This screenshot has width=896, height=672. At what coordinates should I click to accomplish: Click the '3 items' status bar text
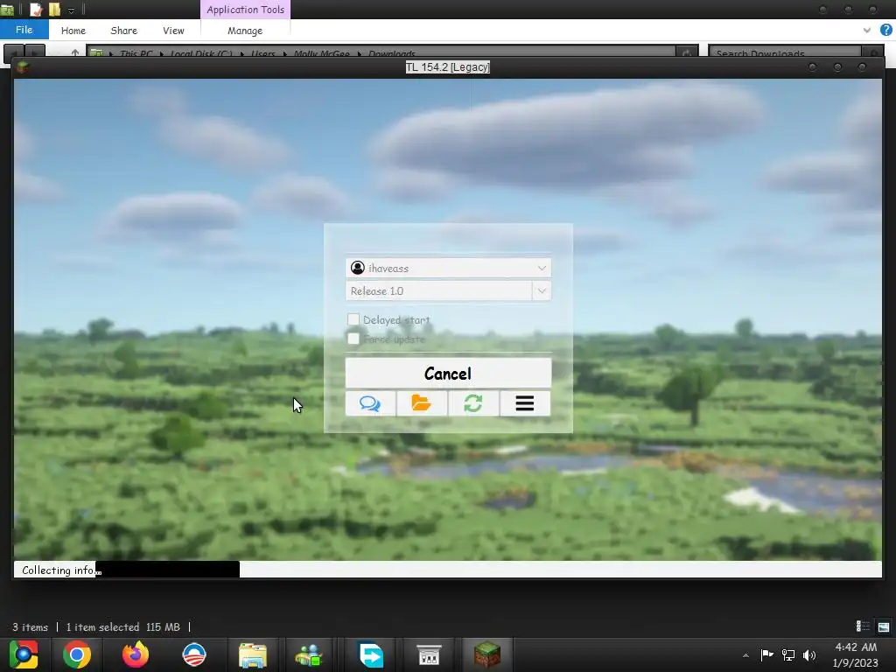point(31,626)
